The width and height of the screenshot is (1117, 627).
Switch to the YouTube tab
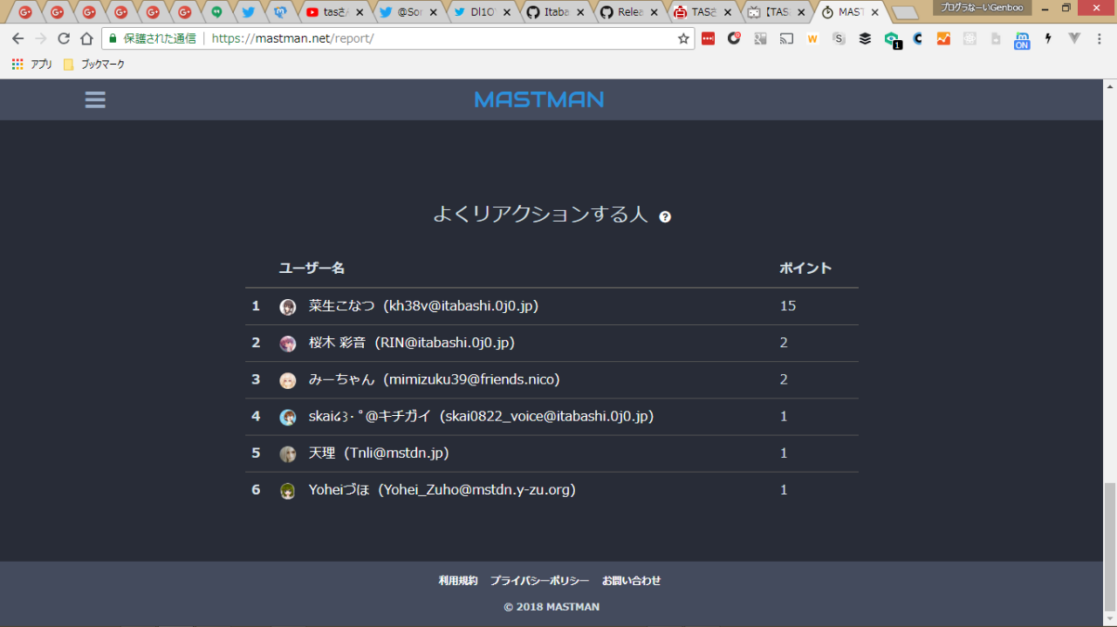pos(335,12)
